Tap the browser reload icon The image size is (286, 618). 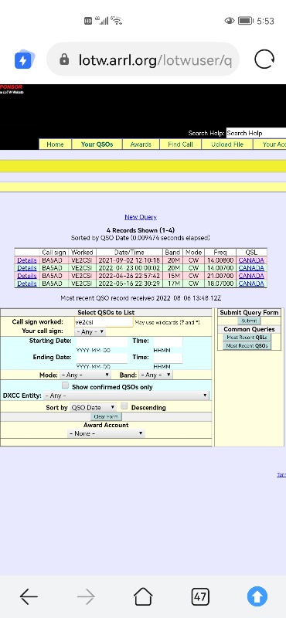coord(264,59)
